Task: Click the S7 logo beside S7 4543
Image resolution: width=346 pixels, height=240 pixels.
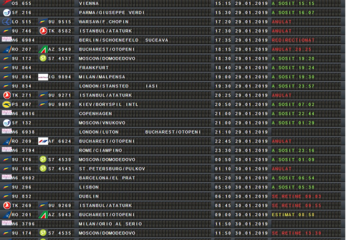Action: (x=43, y=169)
